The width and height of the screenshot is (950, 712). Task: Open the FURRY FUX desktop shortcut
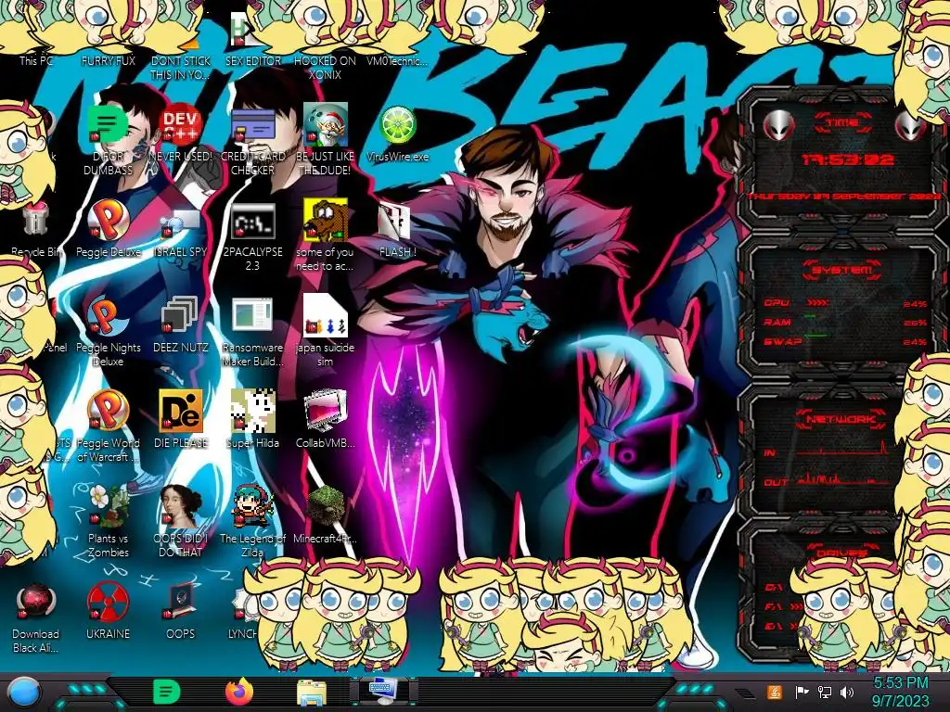coord(108,60)
